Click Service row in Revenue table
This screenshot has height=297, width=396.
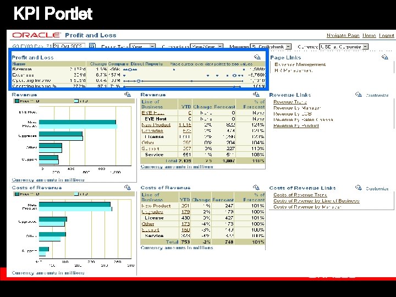click(203, 155)
